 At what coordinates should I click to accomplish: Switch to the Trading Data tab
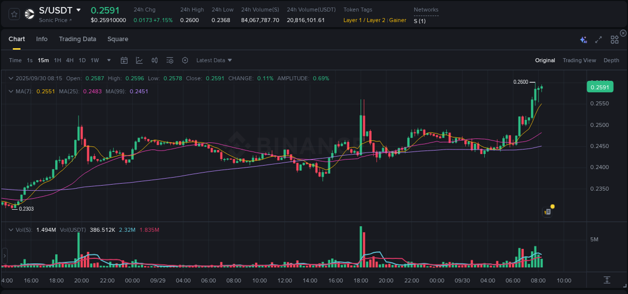(x=77, y=39)
